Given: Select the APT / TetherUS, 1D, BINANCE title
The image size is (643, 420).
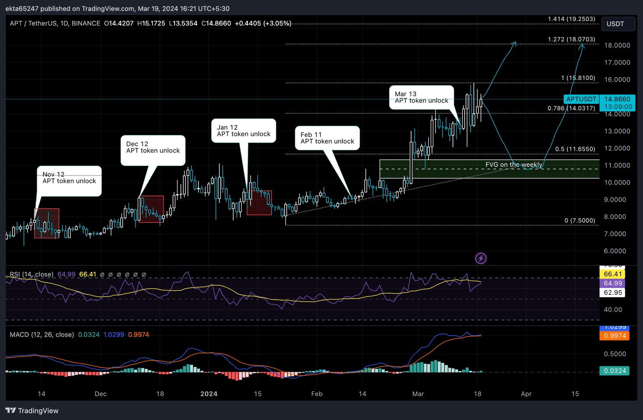Looking at the screenshot, I should 55,23.
